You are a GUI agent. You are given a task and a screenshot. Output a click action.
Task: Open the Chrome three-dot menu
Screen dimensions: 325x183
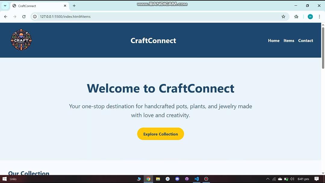[319, 17]
